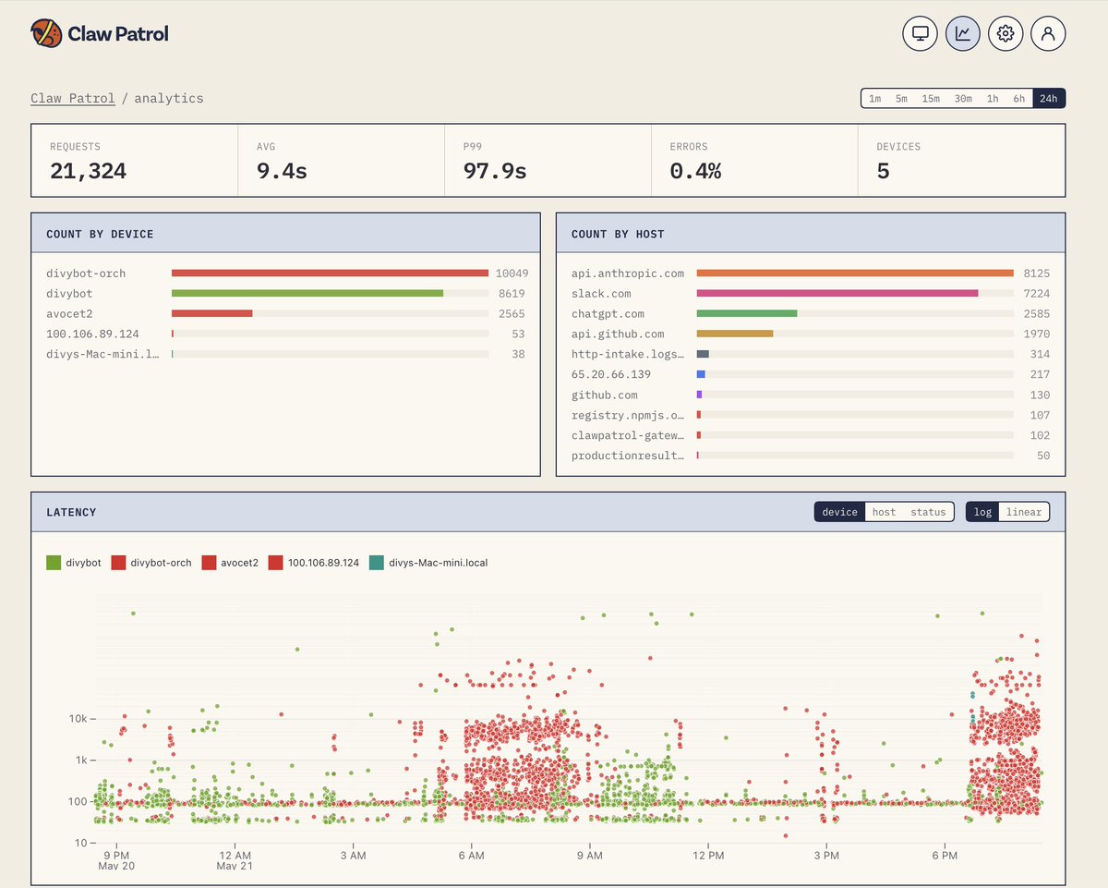Open the settings gear icon
Screen dimensions: 1108x888
click(x=1006, y=34)
